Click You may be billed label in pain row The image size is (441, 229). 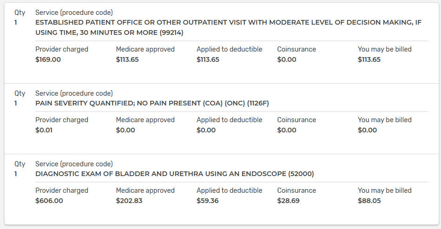[384, 120]
